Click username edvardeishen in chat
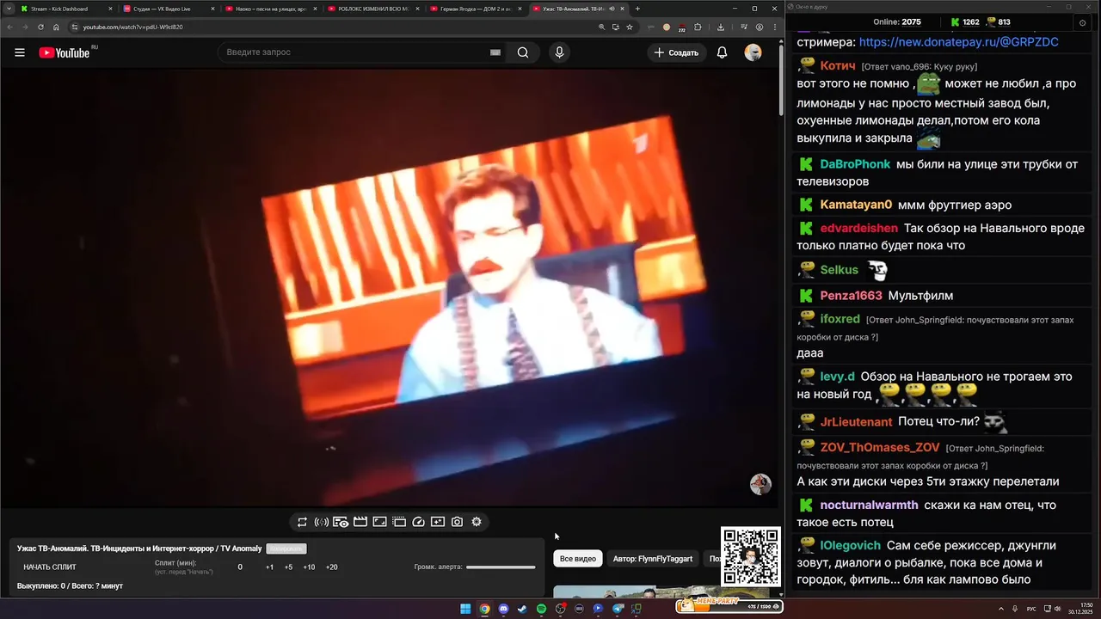This screenshot has width=1101, height=619. point(859,228)
